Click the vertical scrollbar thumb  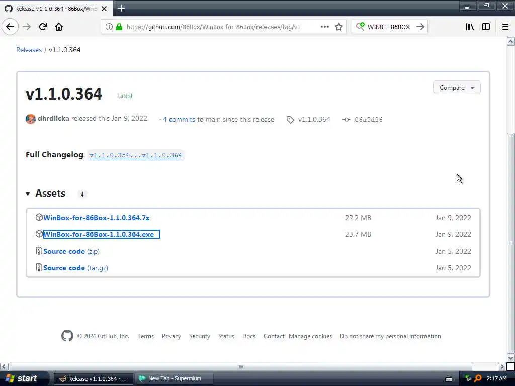pyautogui.click(x=511, y=243)
